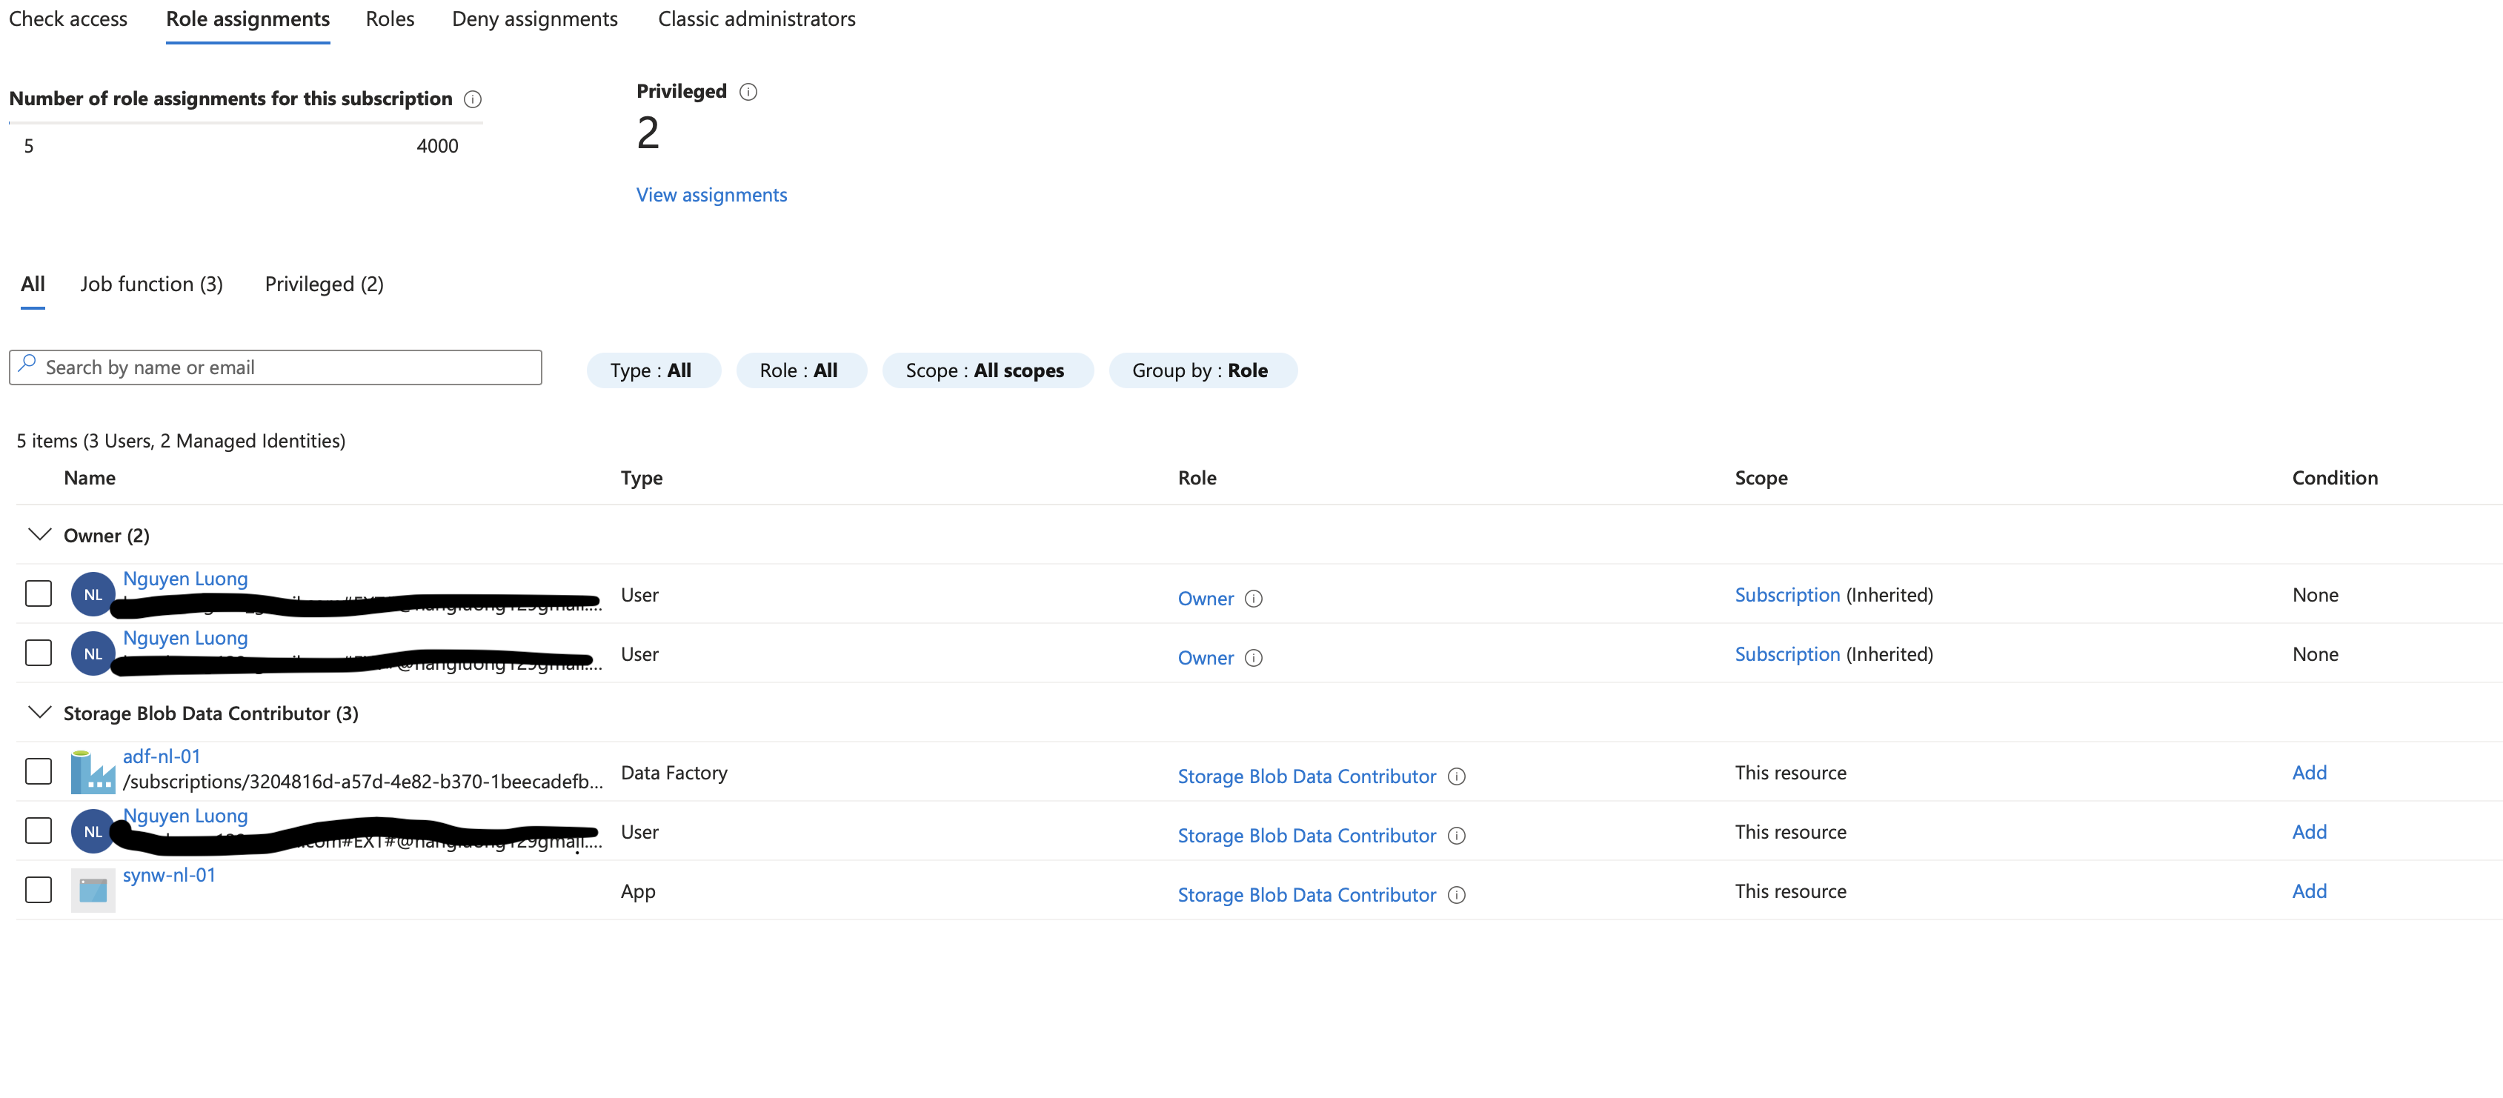The width and height of the screenshot is (2503, 1098).
Task: Click info icon in the adf-nl-01 role row
Action: click(1455, 776)
